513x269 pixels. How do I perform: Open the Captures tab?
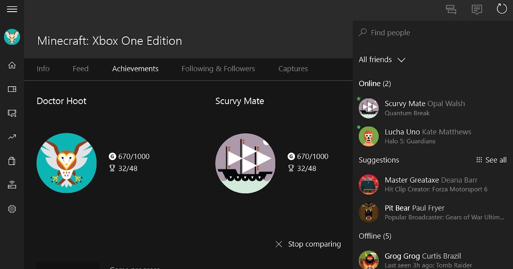pyautogui.click(x=293, y=69)
